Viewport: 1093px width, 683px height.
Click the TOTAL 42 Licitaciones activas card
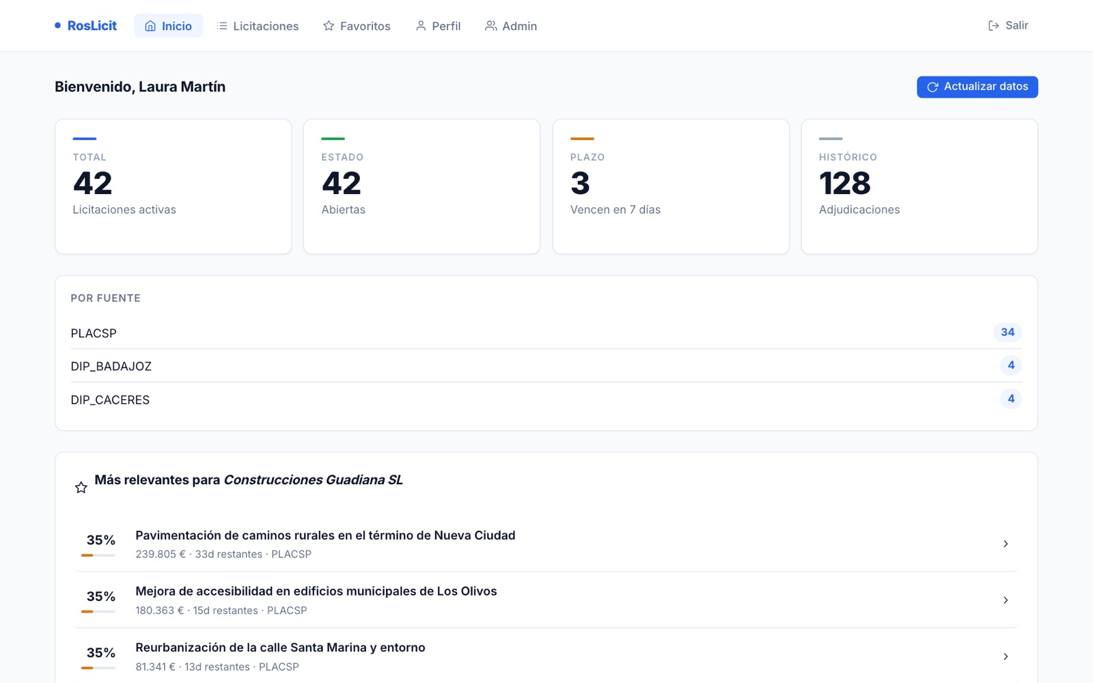click(174, 186)
